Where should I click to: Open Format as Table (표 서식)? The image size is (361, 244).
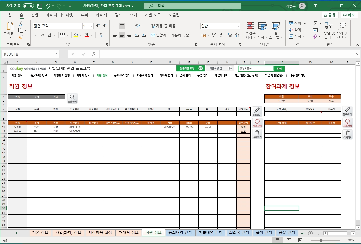pyautogui.click(x=262, y=31)
